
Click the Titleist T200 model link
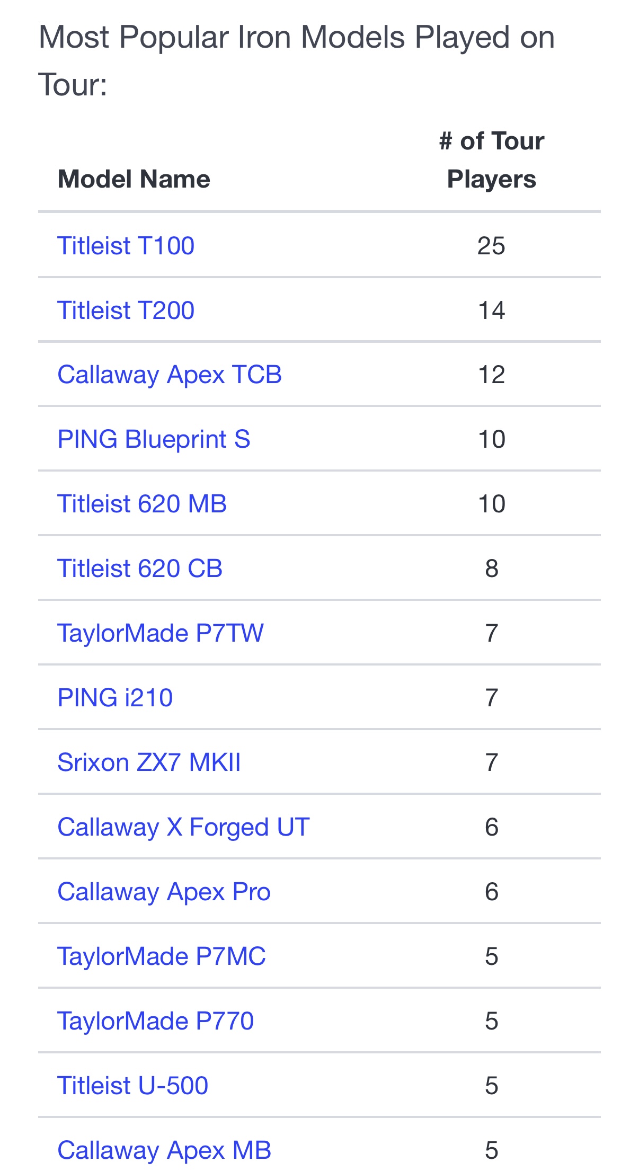pos(126,311)
